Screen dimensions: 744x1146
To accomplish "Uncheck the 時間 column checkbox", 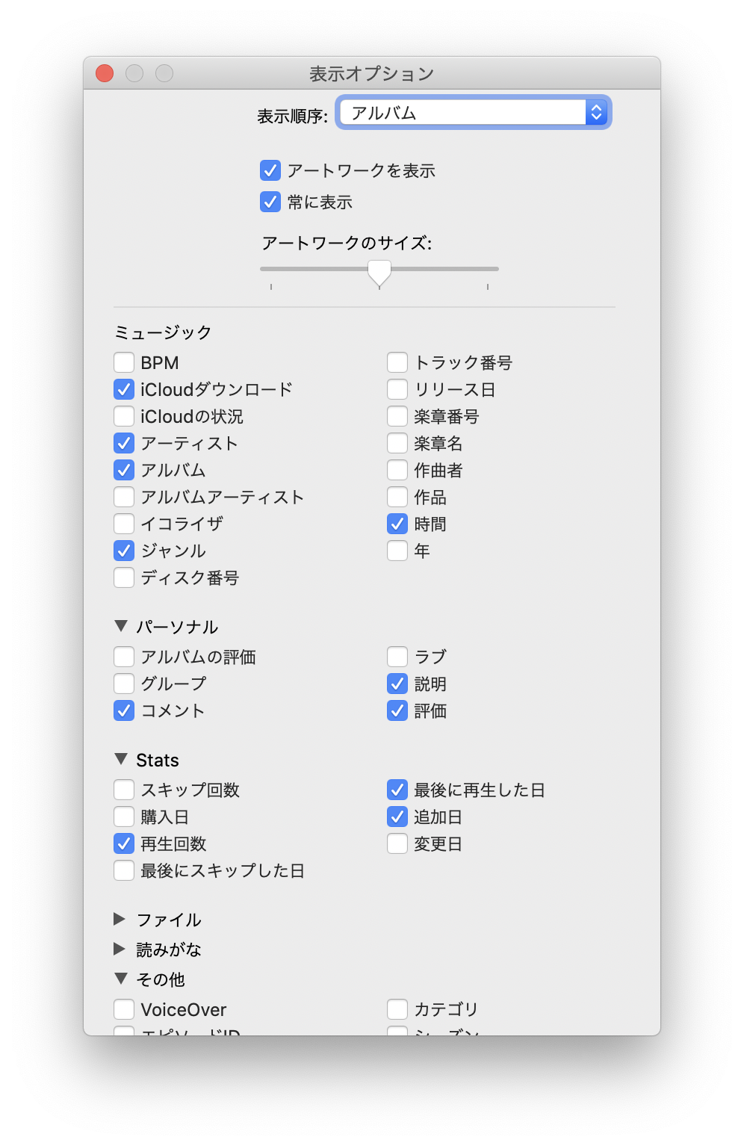I will (397, 524).
